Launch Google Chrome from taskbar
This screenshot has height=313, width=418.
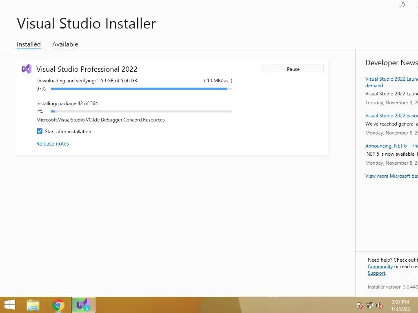point(58,305)
